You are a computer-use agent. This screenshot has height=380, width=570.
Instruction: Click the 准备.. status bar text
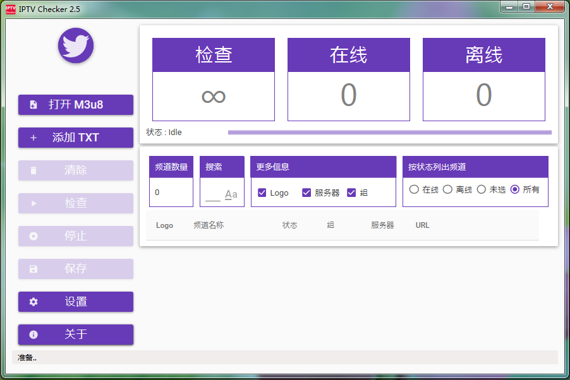(x=27, y=357)
